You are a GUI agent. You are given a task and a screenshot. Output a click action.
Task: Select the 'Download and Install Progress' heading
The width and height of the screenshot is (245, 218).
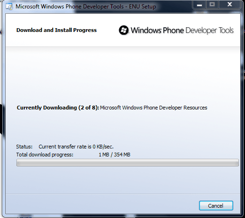(56, 30)
